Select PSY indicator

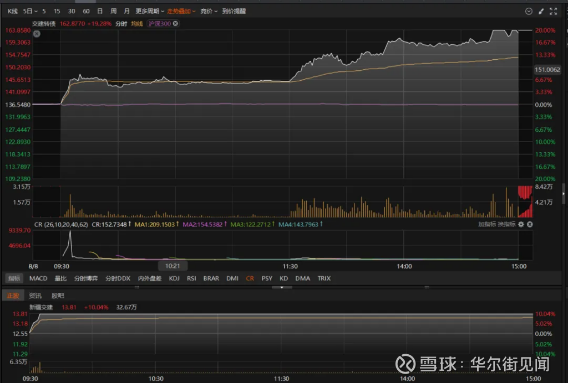[x=267, y=278]
